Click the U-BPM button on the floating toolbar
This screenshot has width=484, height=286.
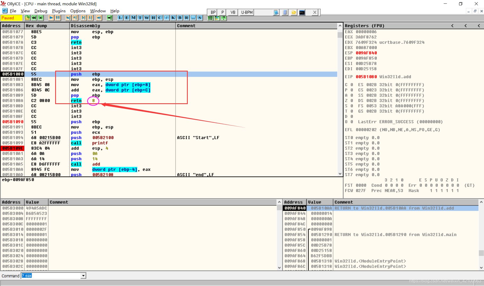coord(247,12)
